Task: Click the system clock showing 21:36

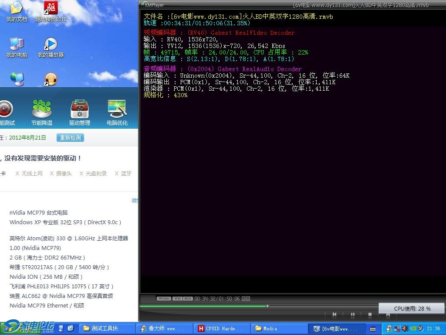Action: coord(433,328)
